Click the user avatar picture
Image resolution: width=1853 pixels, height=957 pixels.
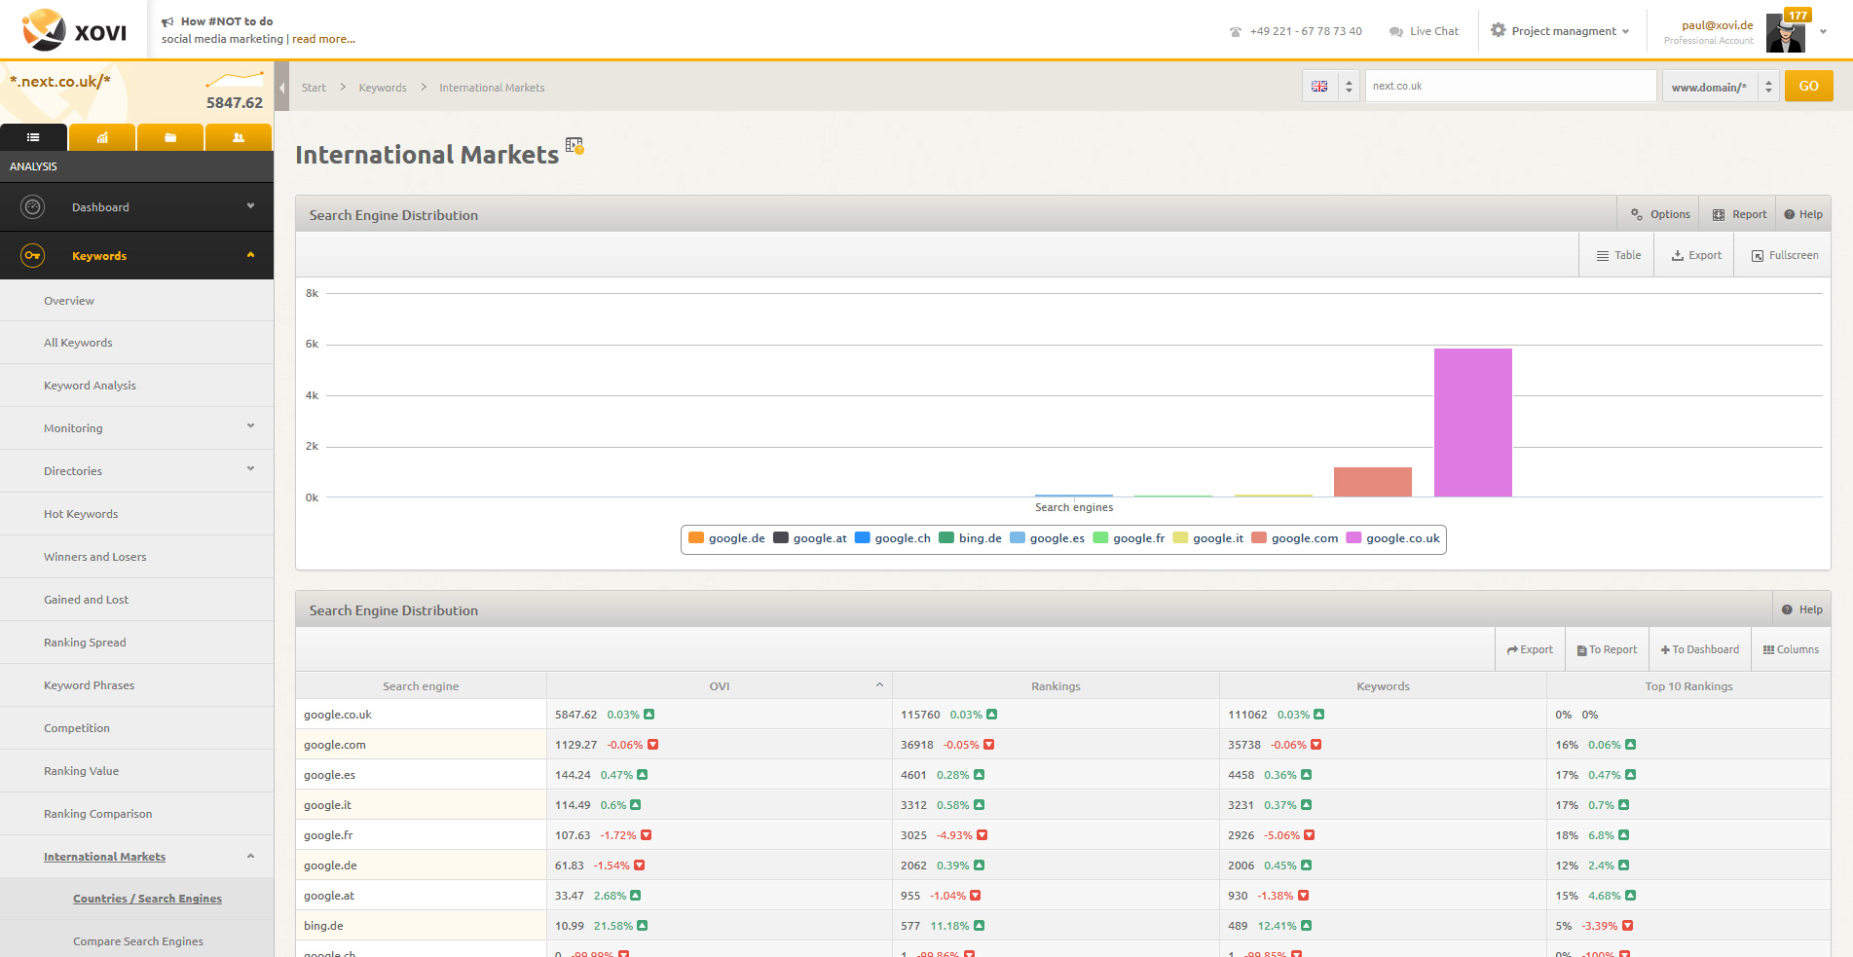point(1785,35)
